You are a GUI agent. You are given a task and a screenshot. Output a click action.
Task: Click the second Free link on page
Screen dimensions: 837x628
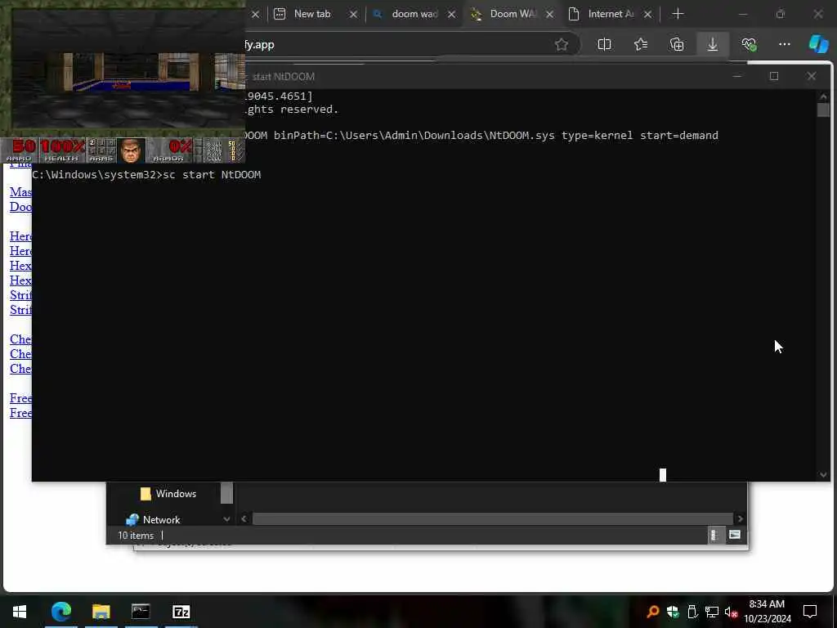[x=20, y=413]
